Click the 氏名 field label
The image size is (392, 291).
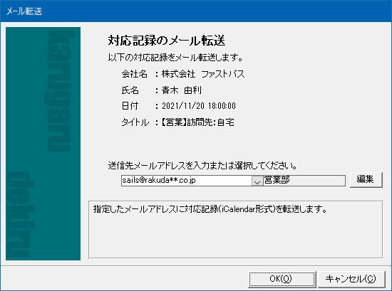tap(130, 90)
